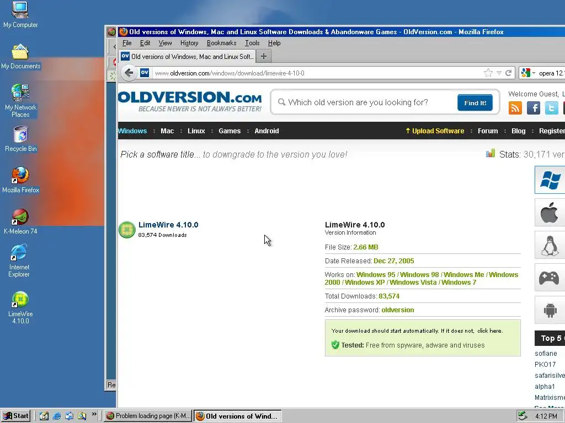
Task: Launch the K-Meleon 74 desktop shortcut
Action: tap(20, 221)
